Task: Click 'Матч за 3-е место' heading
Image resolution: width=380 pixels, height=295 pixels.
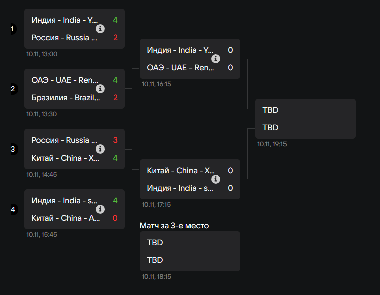Action: pos(174,226)
